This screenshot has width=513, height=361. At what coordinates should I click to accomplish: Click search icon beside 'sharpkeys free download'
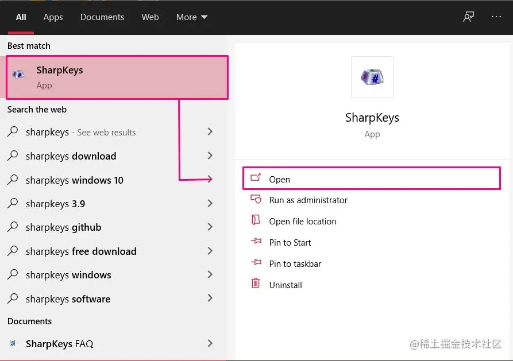13,250
